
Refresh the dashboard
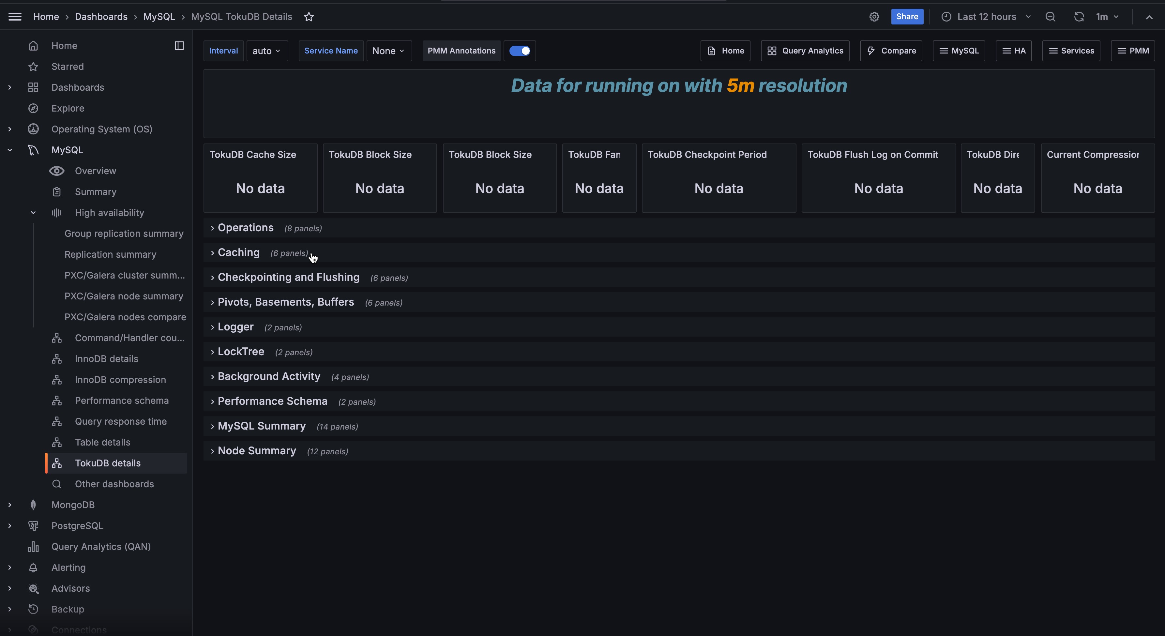[x=1079, y=17]
